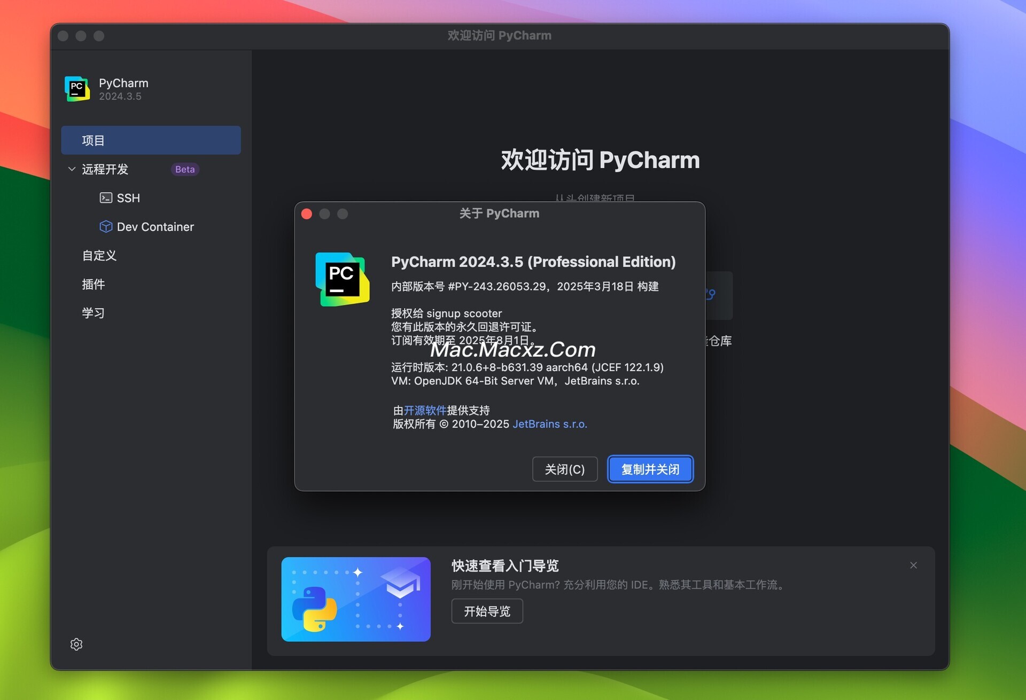Collapse the 远程开发 section chevron

click(x=72, y=169)
